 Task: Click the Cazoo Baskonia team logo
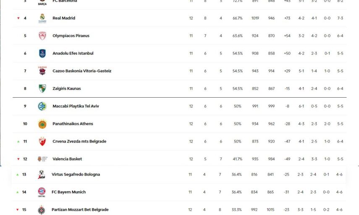42,71
